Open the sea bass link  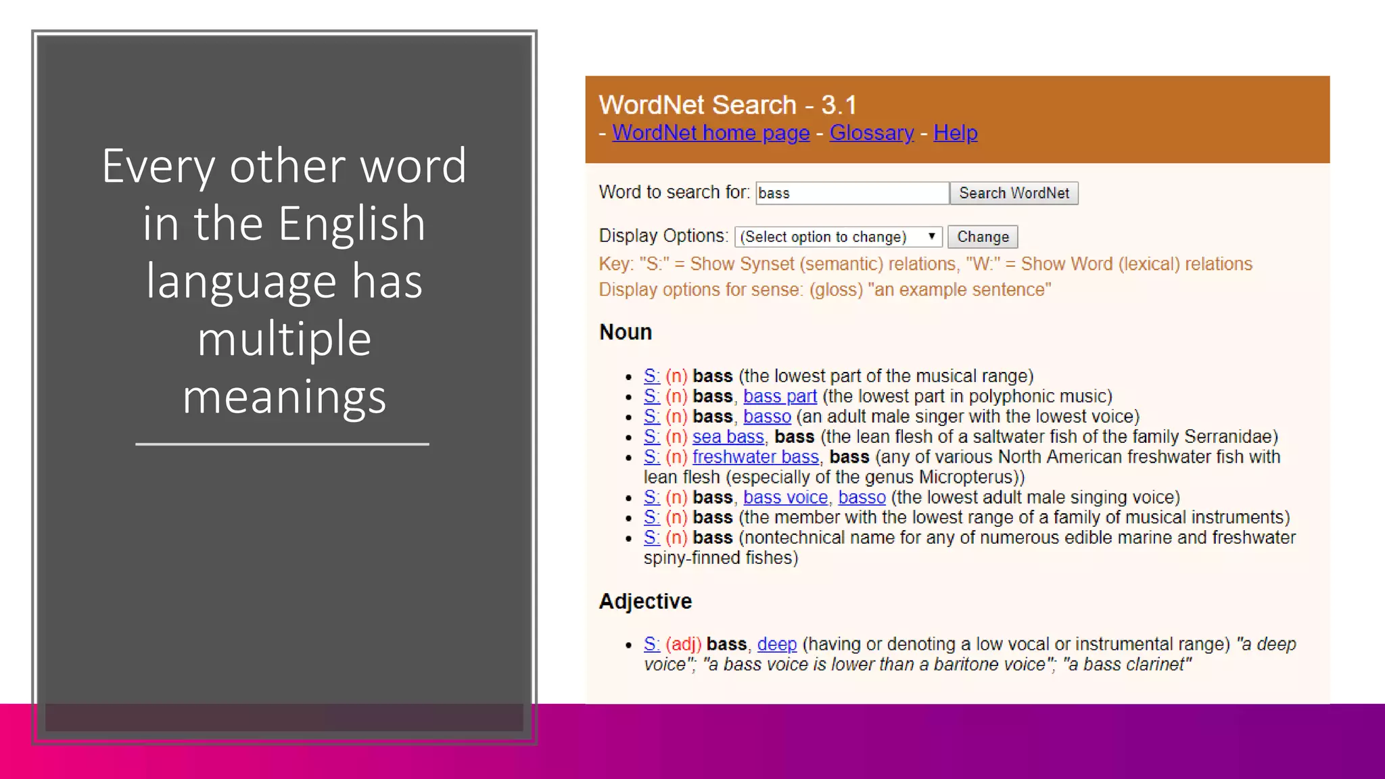click(728, 437)
